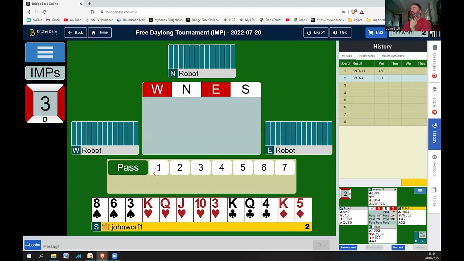Open the Roundcube Mail bookmark
Image resolution: width=464 pixels, height=261 pixels.
pyautogui.click(x=131, y=20)
